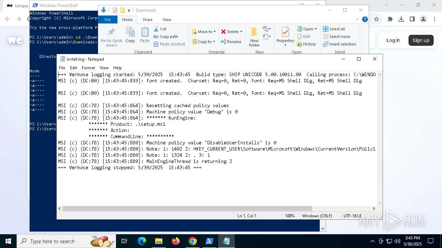Collapse the Explorer ribbon chevron
This screenshot has height=248, width=442.
click(358, 20)
